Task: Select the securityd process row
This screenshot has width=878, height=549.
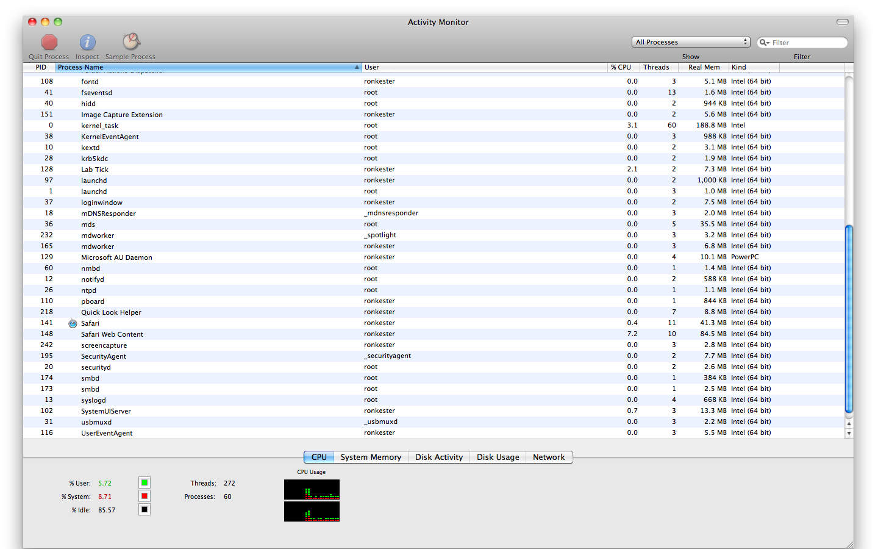Action: (434, 367)
